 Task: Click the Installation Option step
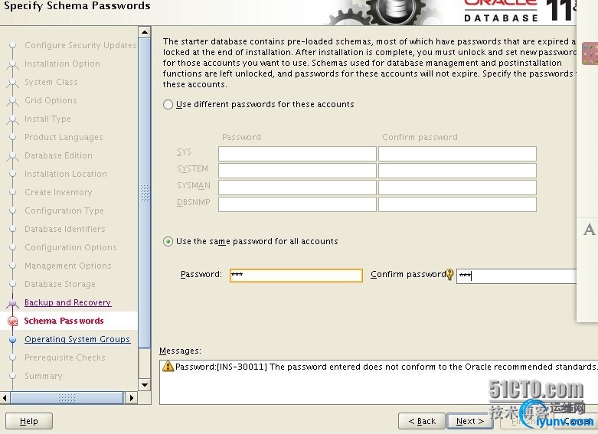(62, 64)
